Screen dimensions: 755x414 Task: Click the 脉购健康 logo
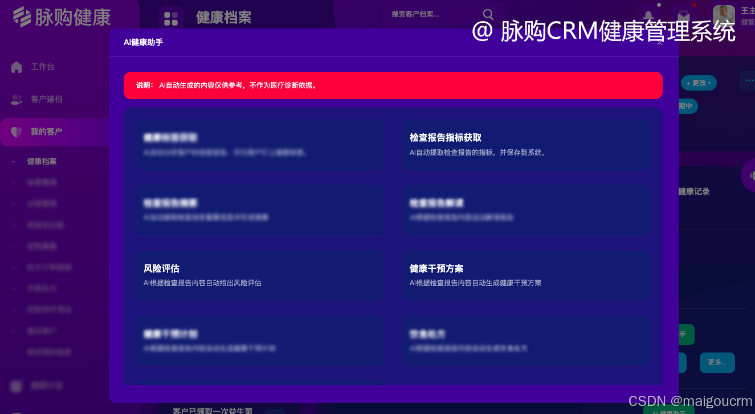pyautogui.click(x=62, y=17)
